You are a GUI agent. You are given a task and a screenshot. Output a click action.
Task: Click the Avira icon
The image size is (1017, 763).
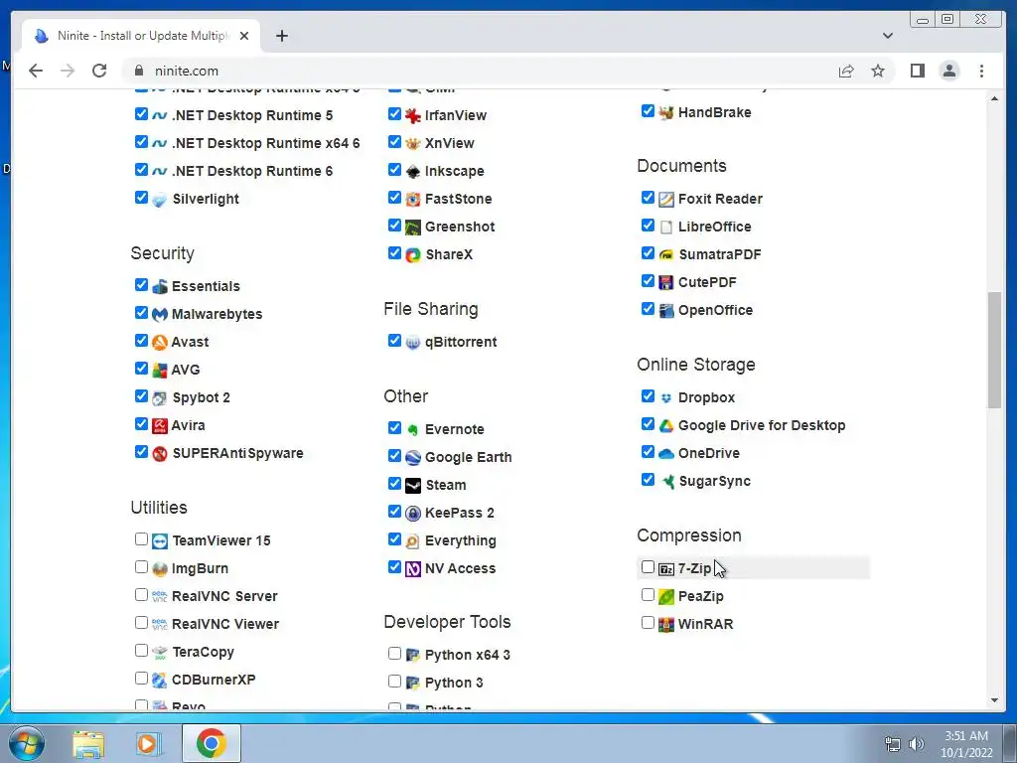(160, 426)
